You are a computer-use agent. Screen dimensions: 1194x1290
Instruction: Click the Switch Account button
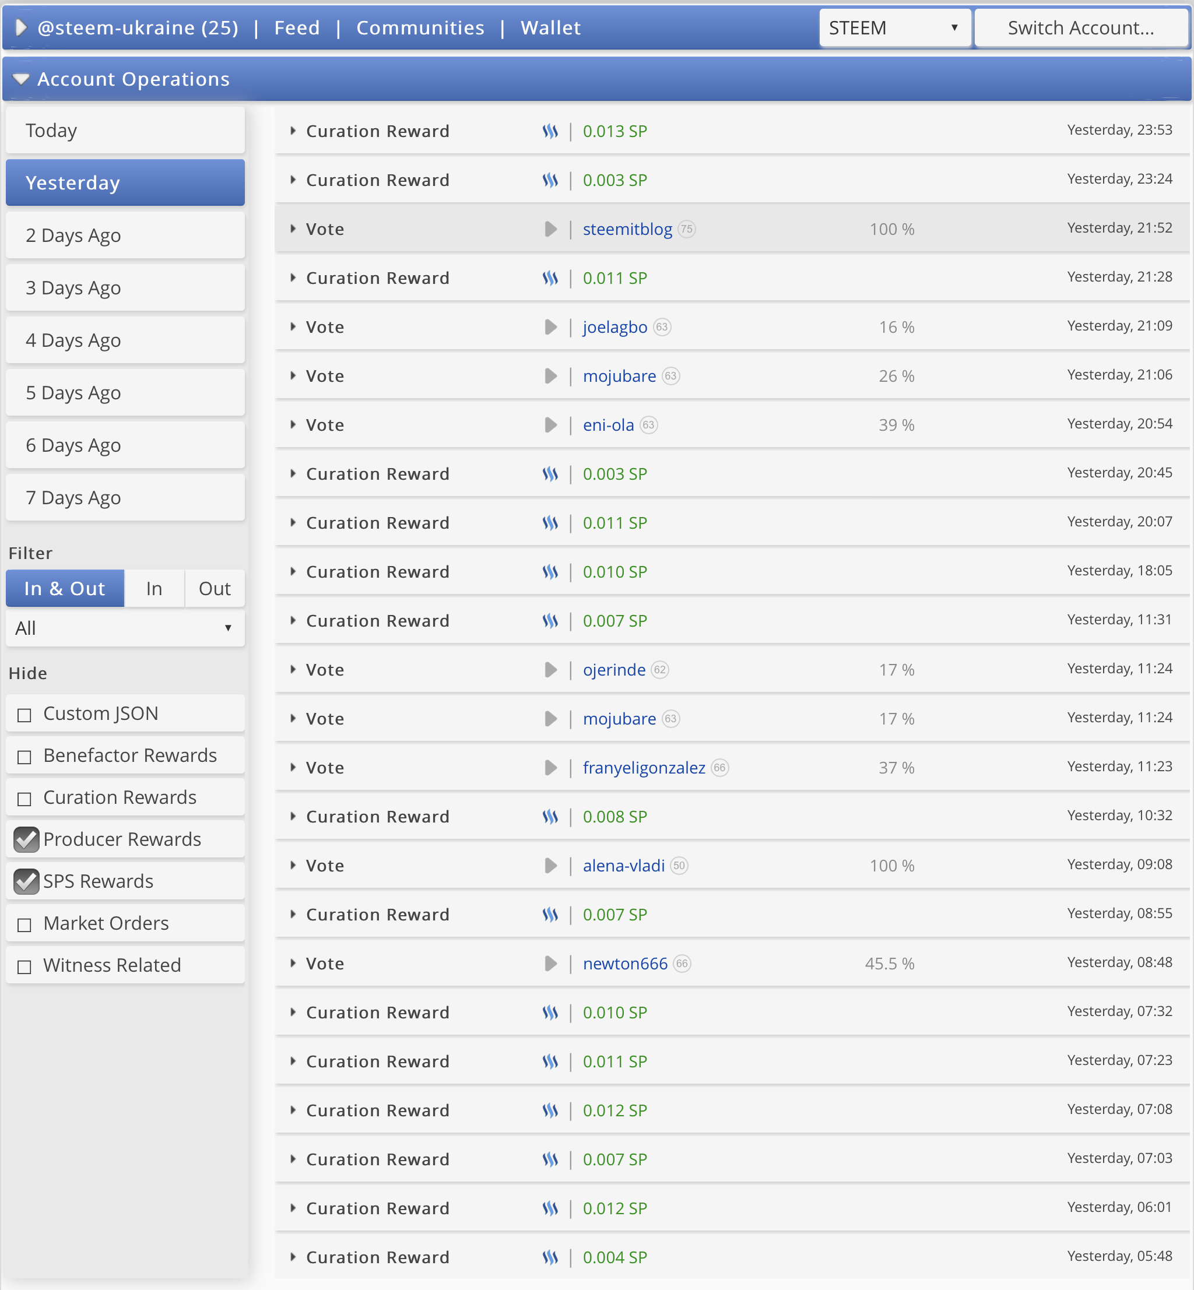pos(1080,28)
